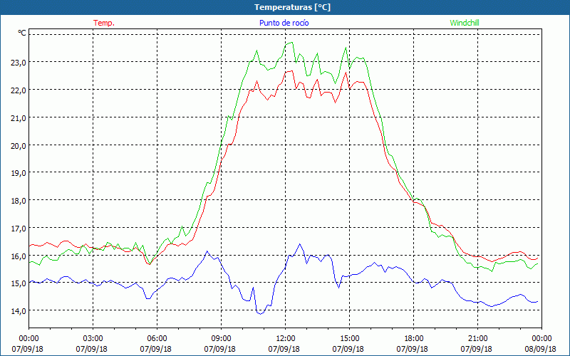Click the red temperature peak near 15:00
This screenshot has width=570, height=356.
[346, 73]
